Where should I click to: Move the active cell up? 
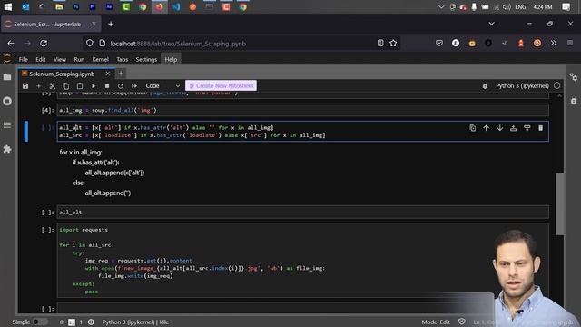487,128
